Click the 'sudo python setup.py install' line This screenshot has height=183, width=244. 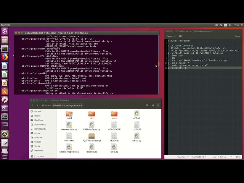[x=190, y=65]
